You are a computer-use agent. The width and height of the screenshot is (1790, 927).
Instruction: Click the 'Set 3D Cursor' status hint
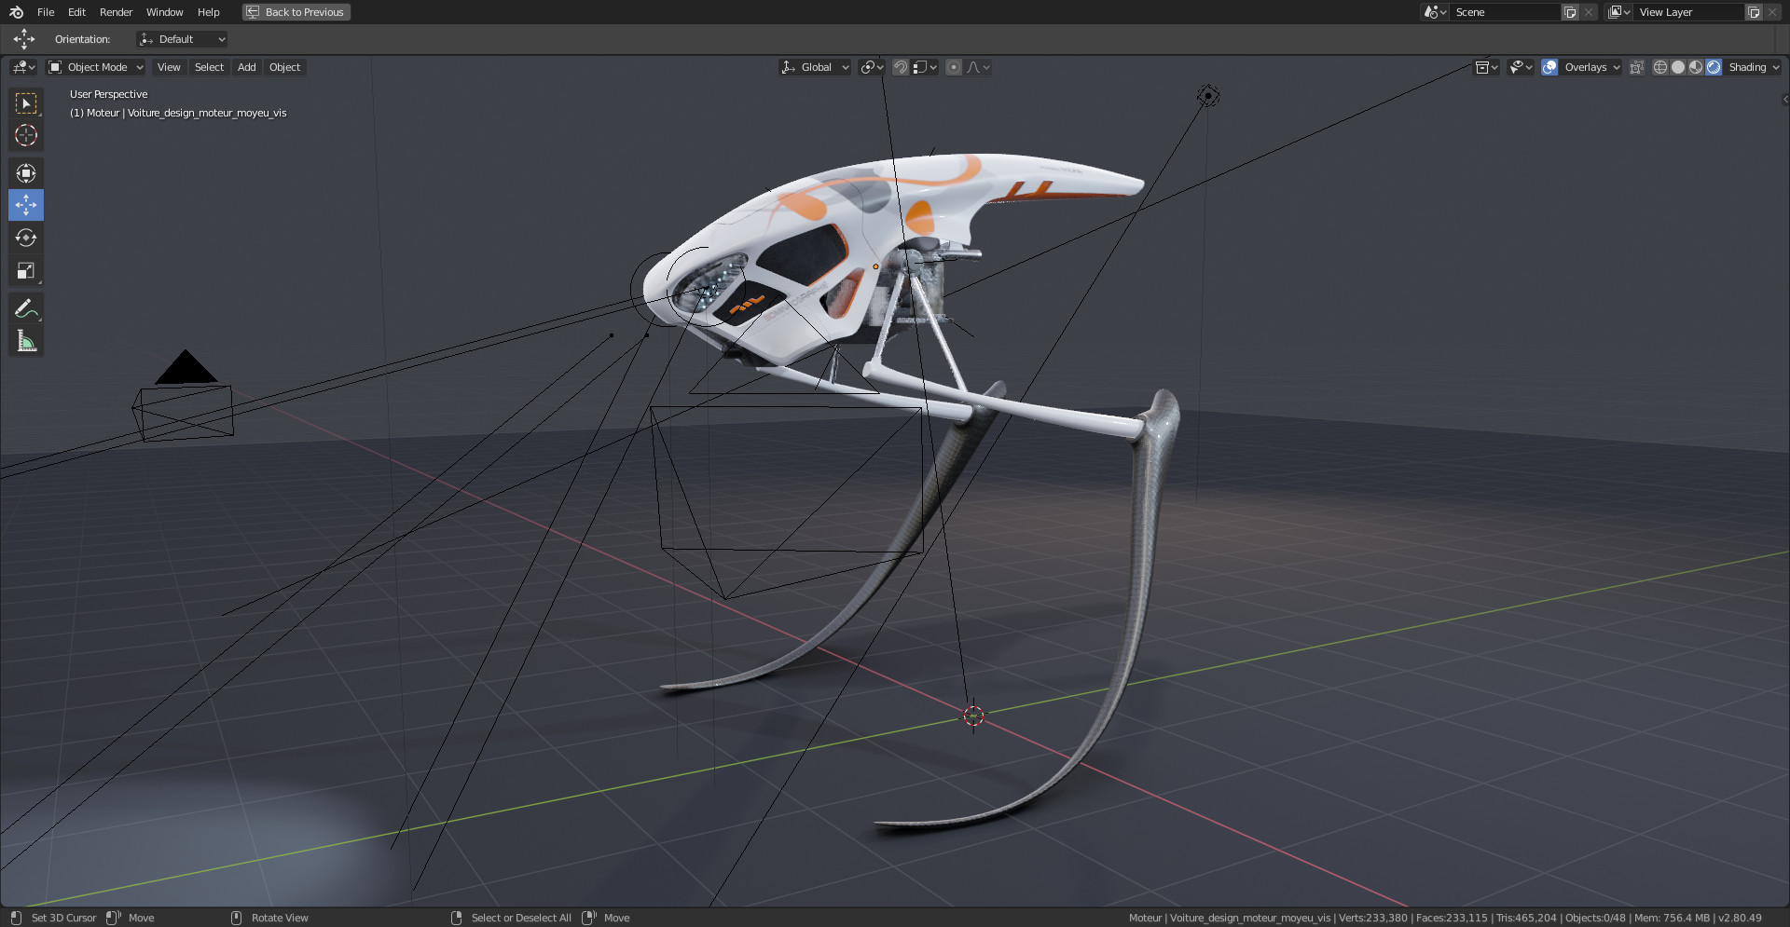click(x=63, y=918)
